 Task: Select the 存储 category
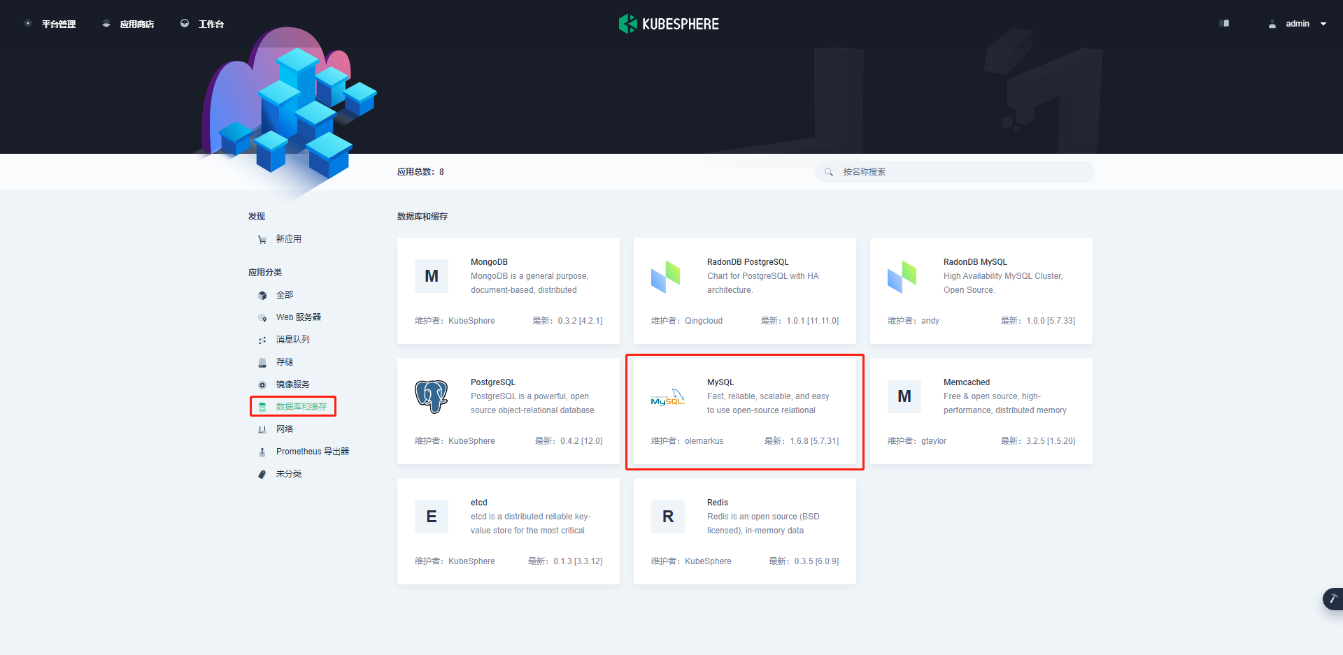tap(284, 362)
